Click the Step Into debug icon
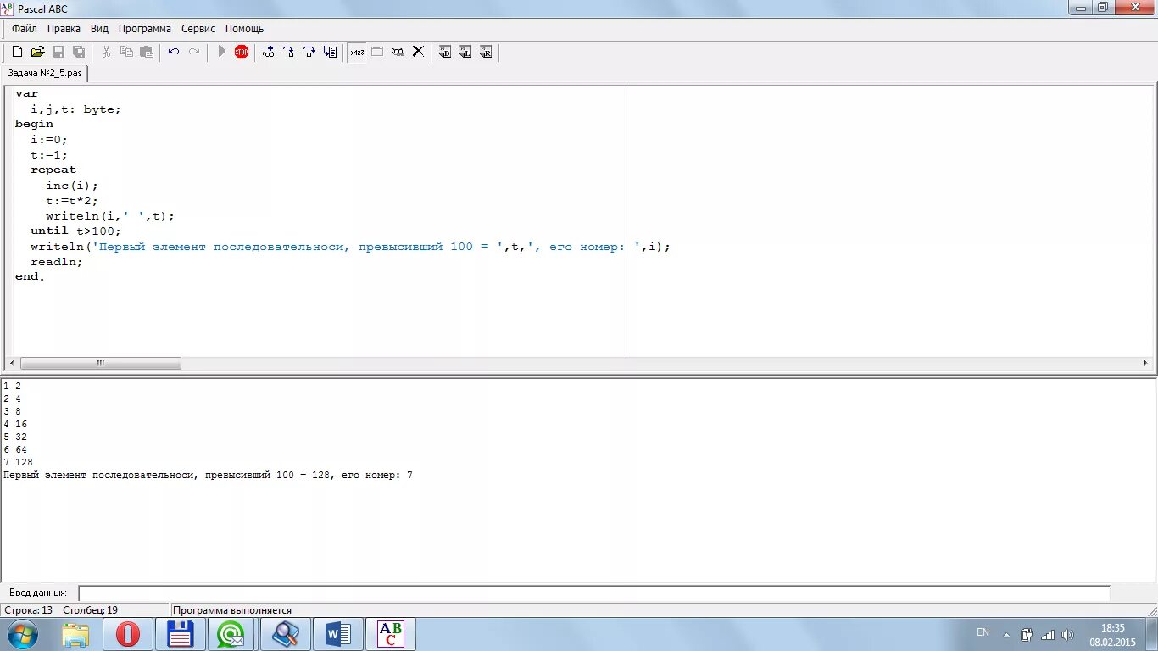The height and width of the screenshot is (651, 1158). coord(289,52)
